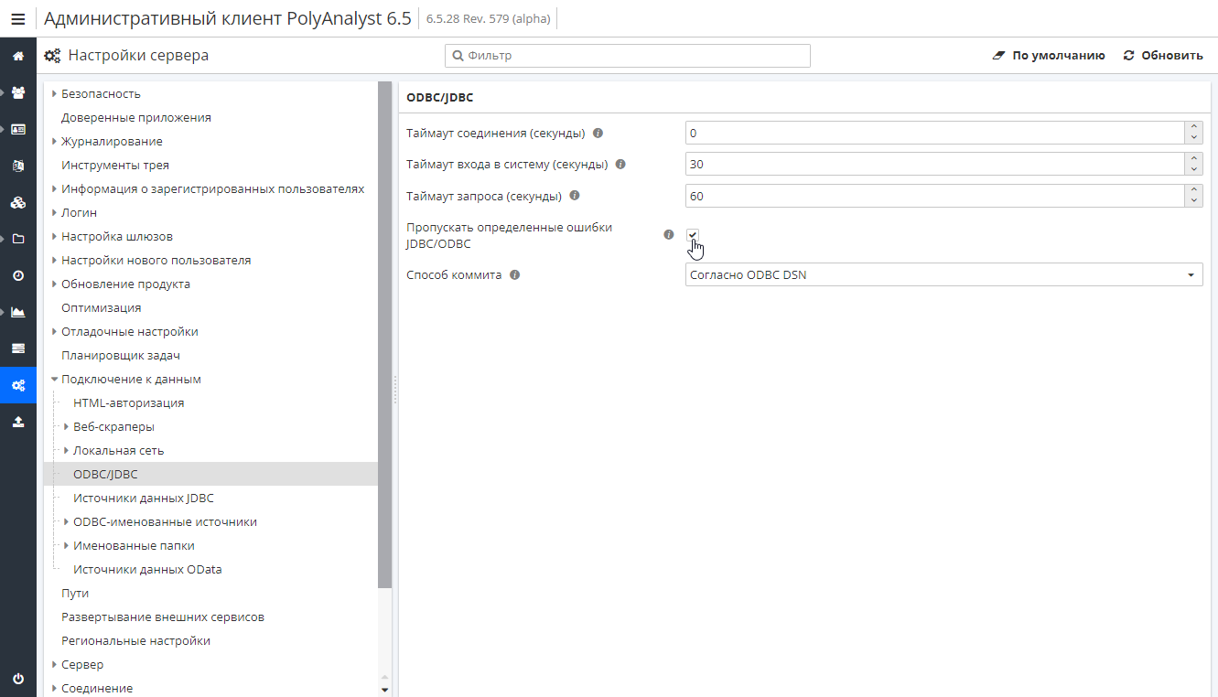Image resolution: width=1218 pixels, height=697 pixels.
Task: Open the upload sidebar icon
Action: pyautogui.click(x=17, y=422)
